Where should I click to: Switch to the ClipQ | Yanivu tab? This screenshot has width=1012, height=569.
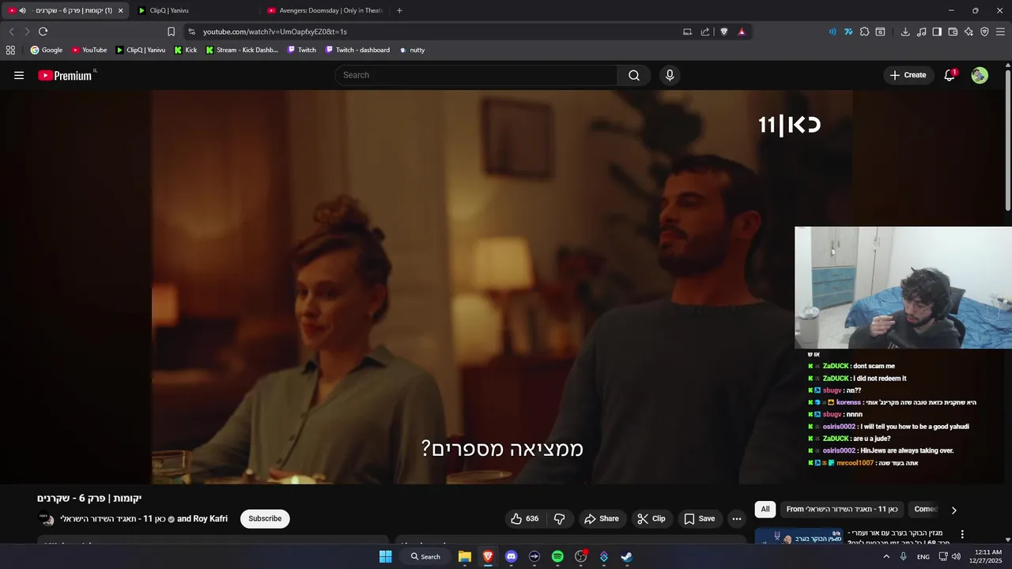point(194,10)
